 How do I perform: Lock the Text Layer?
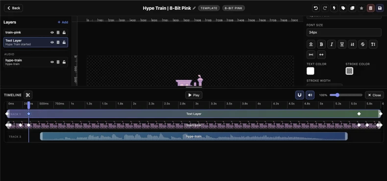pyautogui.click(x=64, y=42)
